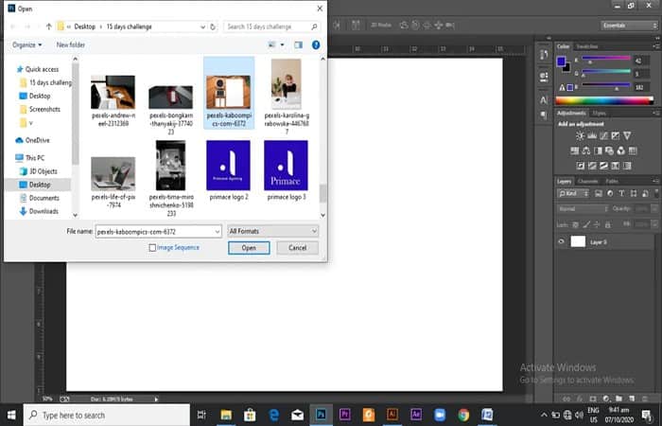
Task: Open the collapsed Paragraph panel icon
Action: point(544,115)
